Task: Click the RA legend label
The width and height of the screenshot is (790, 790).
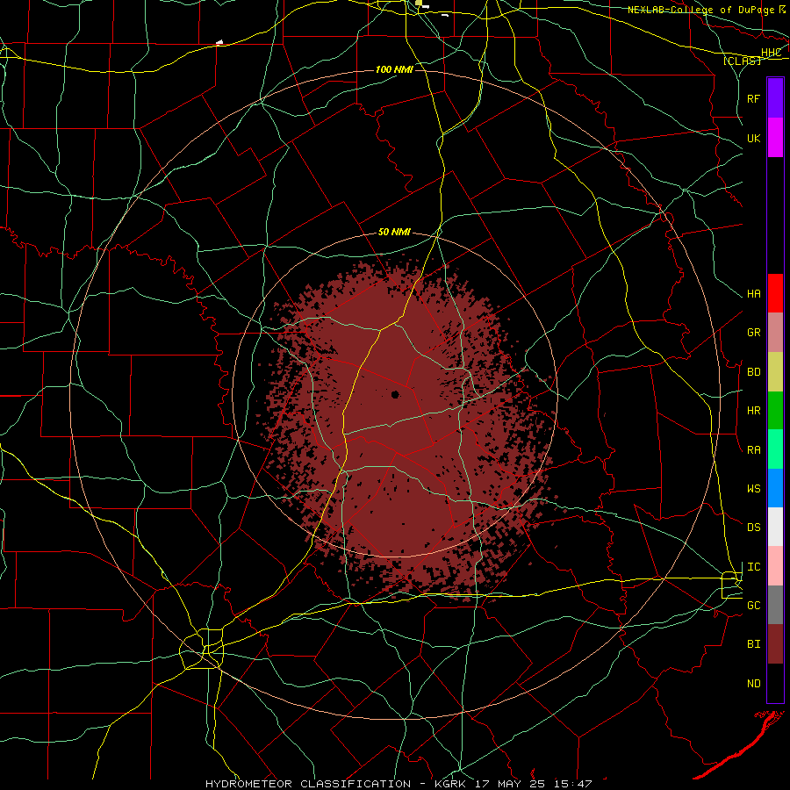Action: tap(754, 450)
